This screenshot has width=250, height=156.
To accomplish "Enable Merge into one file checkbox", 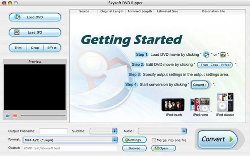I will coord(154,140).
